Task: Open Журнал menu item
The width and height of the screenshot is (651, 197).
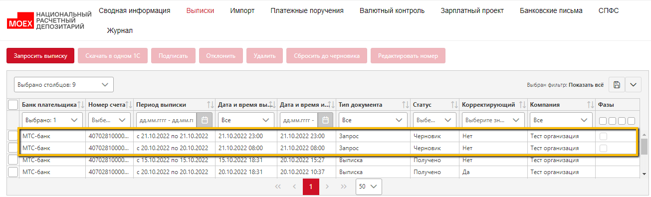Action: pyautogui.click(x=120, y=30)
